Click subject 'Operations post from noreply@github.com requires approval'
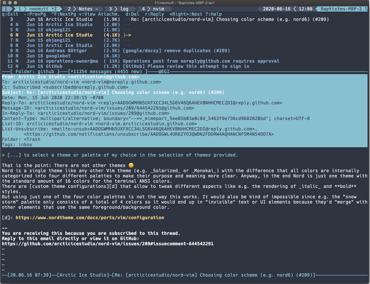The image size is (370, 284). click(201, 61)
